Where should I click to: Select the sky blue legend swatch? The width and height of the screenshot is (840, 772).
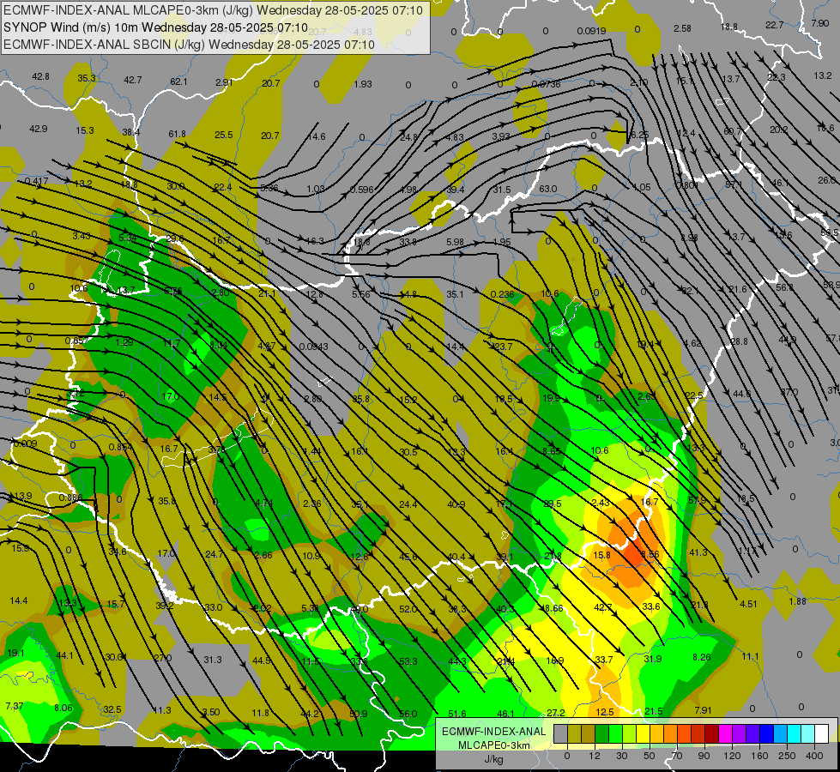[x=781, y=733]
